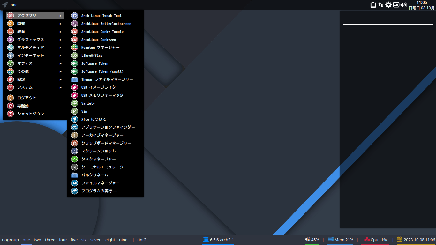
Task: Click the ログアウト icon
Action: click(x=11, y=98)
